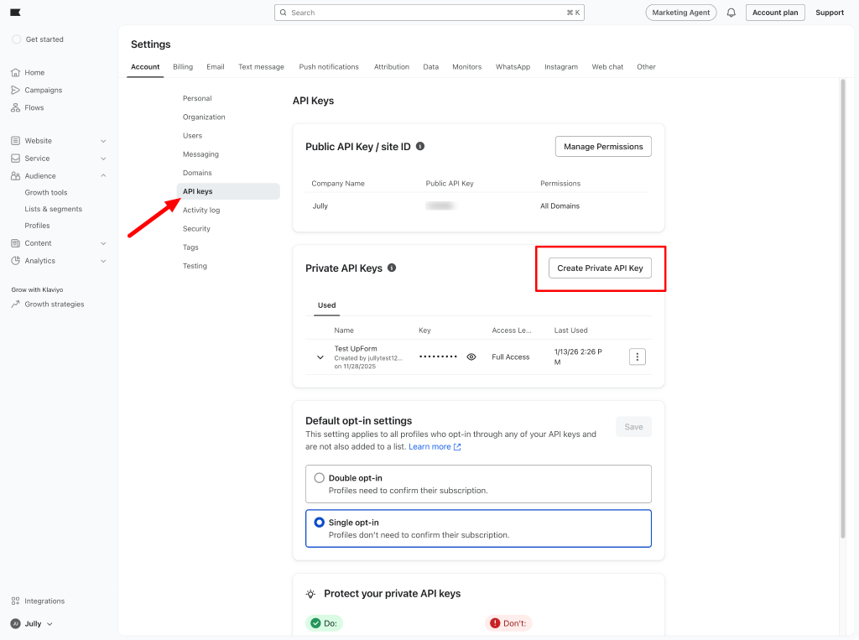Viewport: 859px width, 640px height.
Task: Open the notifications bell
Action: coord(731,13)
